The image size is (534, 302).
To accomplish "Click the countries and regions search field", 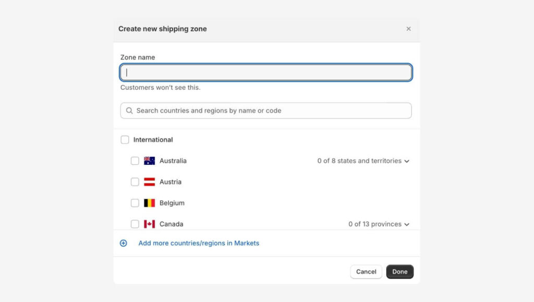I will (266, 110).
